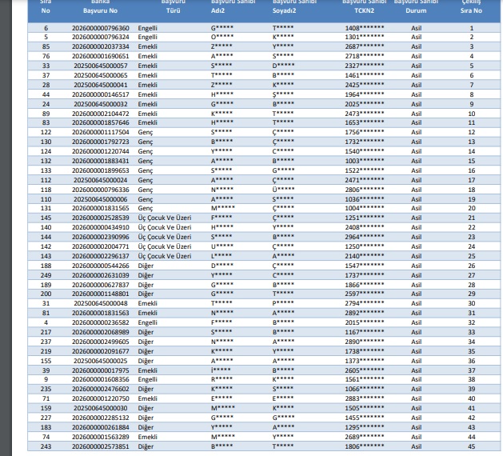The image size is (503, 456).
Task: Click application number 202500645000057
Action: coord(100,66)
